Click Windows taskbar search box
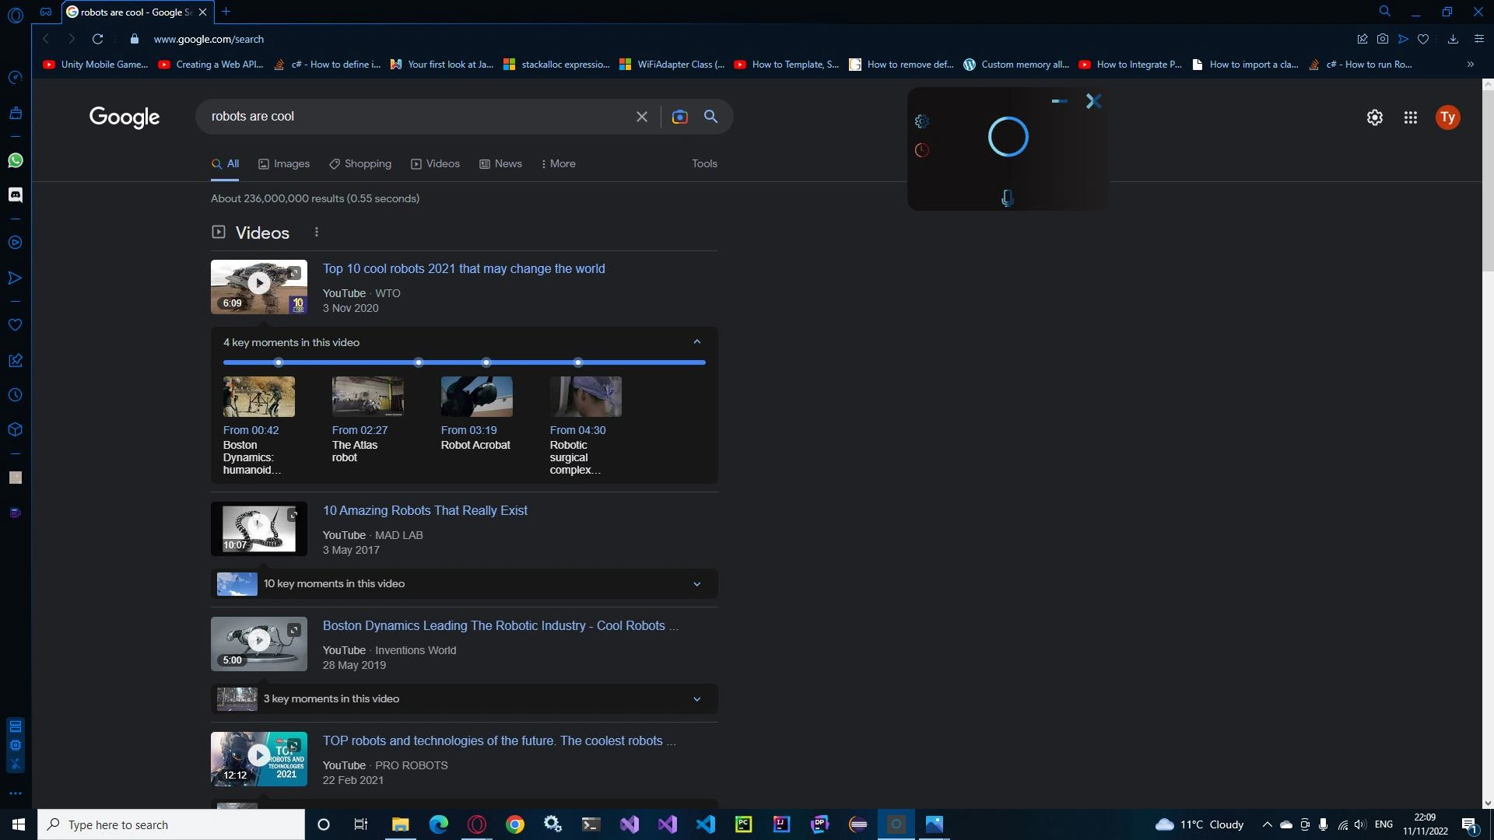Image resolution: width=1494 pixels, height=840 pixels. (171, 824)
